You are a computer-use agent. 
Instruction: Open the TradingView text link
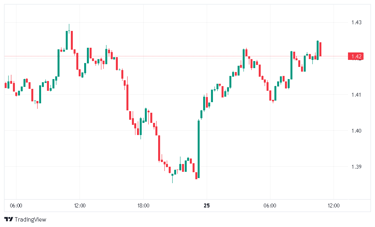tap(30, 220)
